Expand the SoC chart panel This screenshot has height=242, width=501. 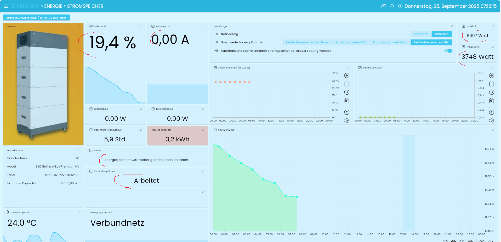[x=493, y=130]
